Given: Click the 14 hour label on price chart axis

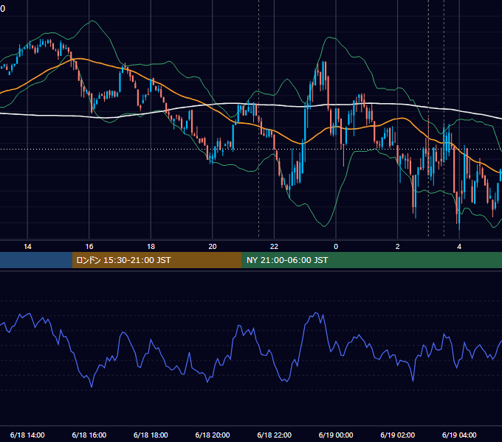Looking at the screenshot, I should pyautogui.click(x=27, y=247).
